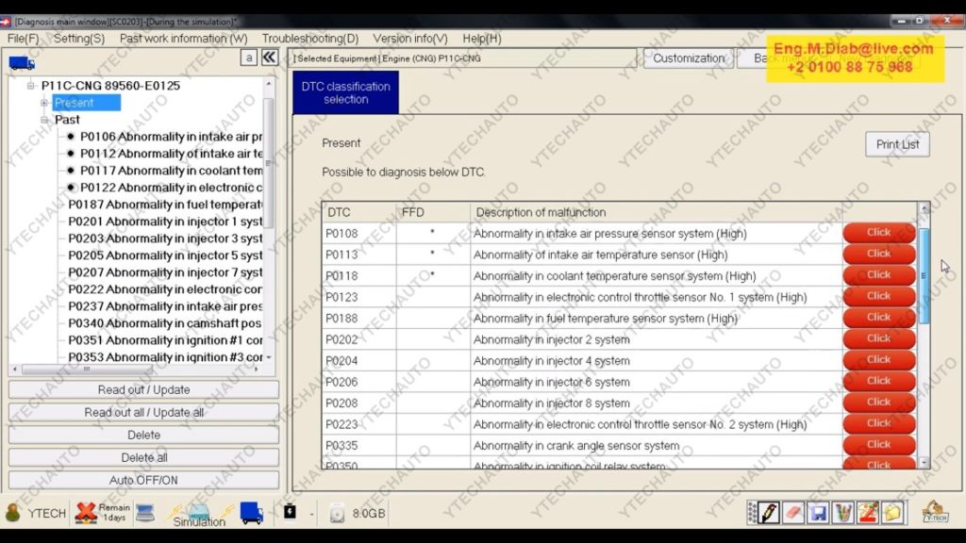This screenshot has height=543, width=966.
Task: Select P0201 injector 1 item in tree
Action: [x=165, y=222]
